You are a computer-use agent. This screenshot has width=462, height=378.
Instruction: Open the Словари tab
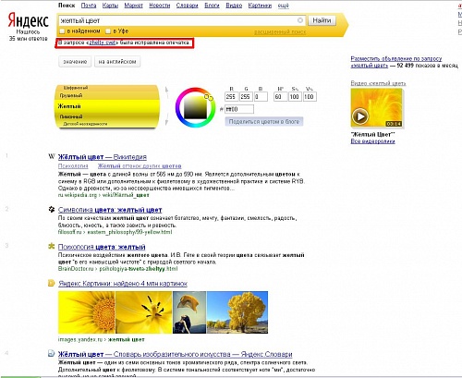pyautogui.click(x=188, y=6)
